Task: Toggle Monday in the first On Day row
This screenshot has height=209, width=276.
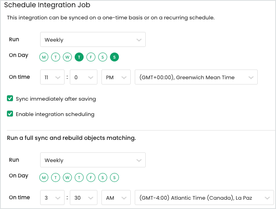Action: point(44,57)
